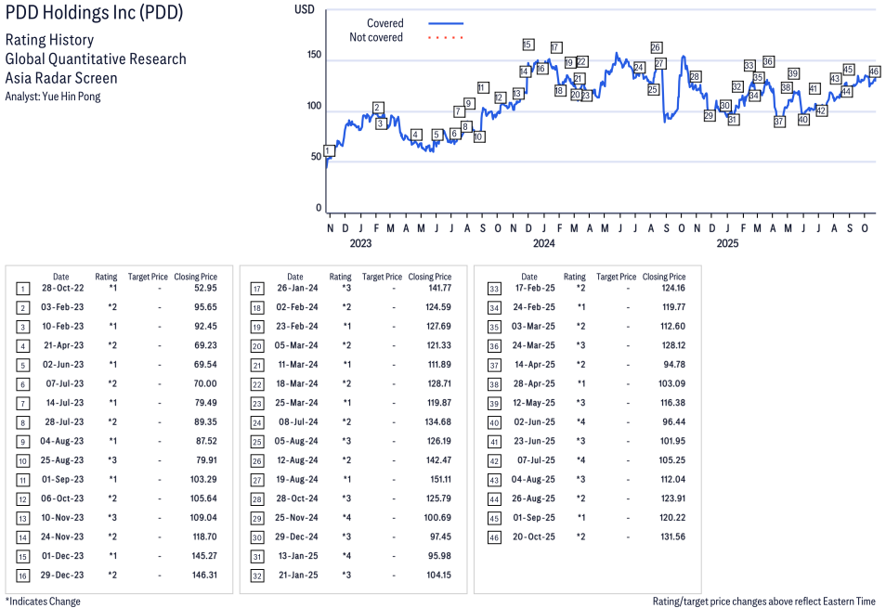
Task: Click the blue Covered legend line sample
Action: 446,23
